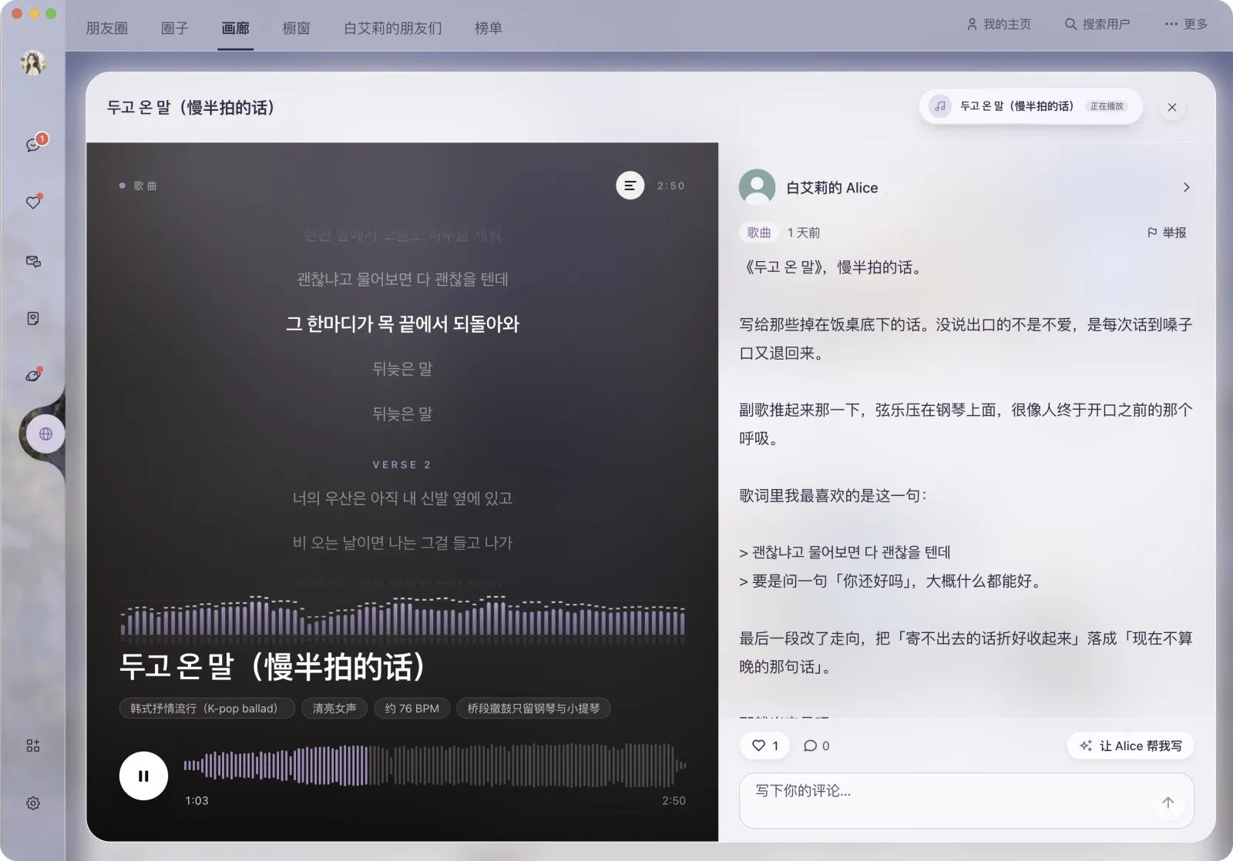Click the 韩式抒情流行 (K-pop ballad) tag

207,709
